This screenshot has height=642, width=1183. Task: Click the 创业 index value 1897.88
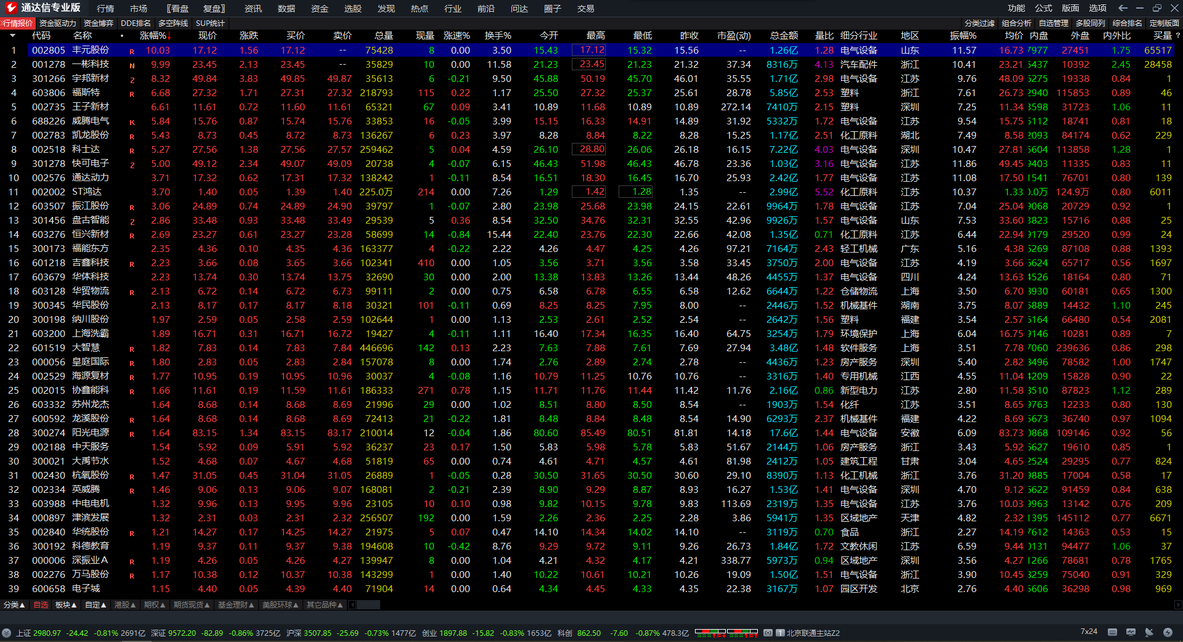[x=453, y=633]
